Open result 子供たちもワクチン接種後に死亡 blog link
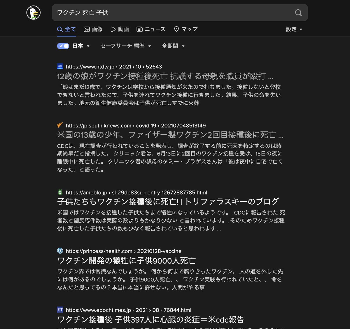 coord(168,202)
